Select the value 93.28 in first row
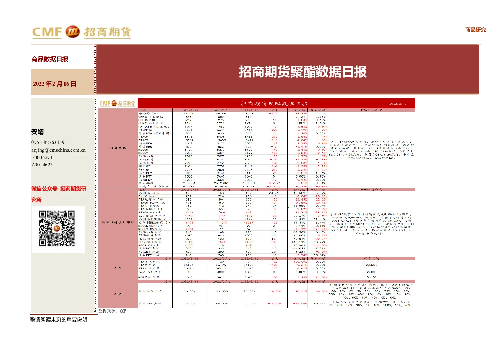 click(249, 113)
